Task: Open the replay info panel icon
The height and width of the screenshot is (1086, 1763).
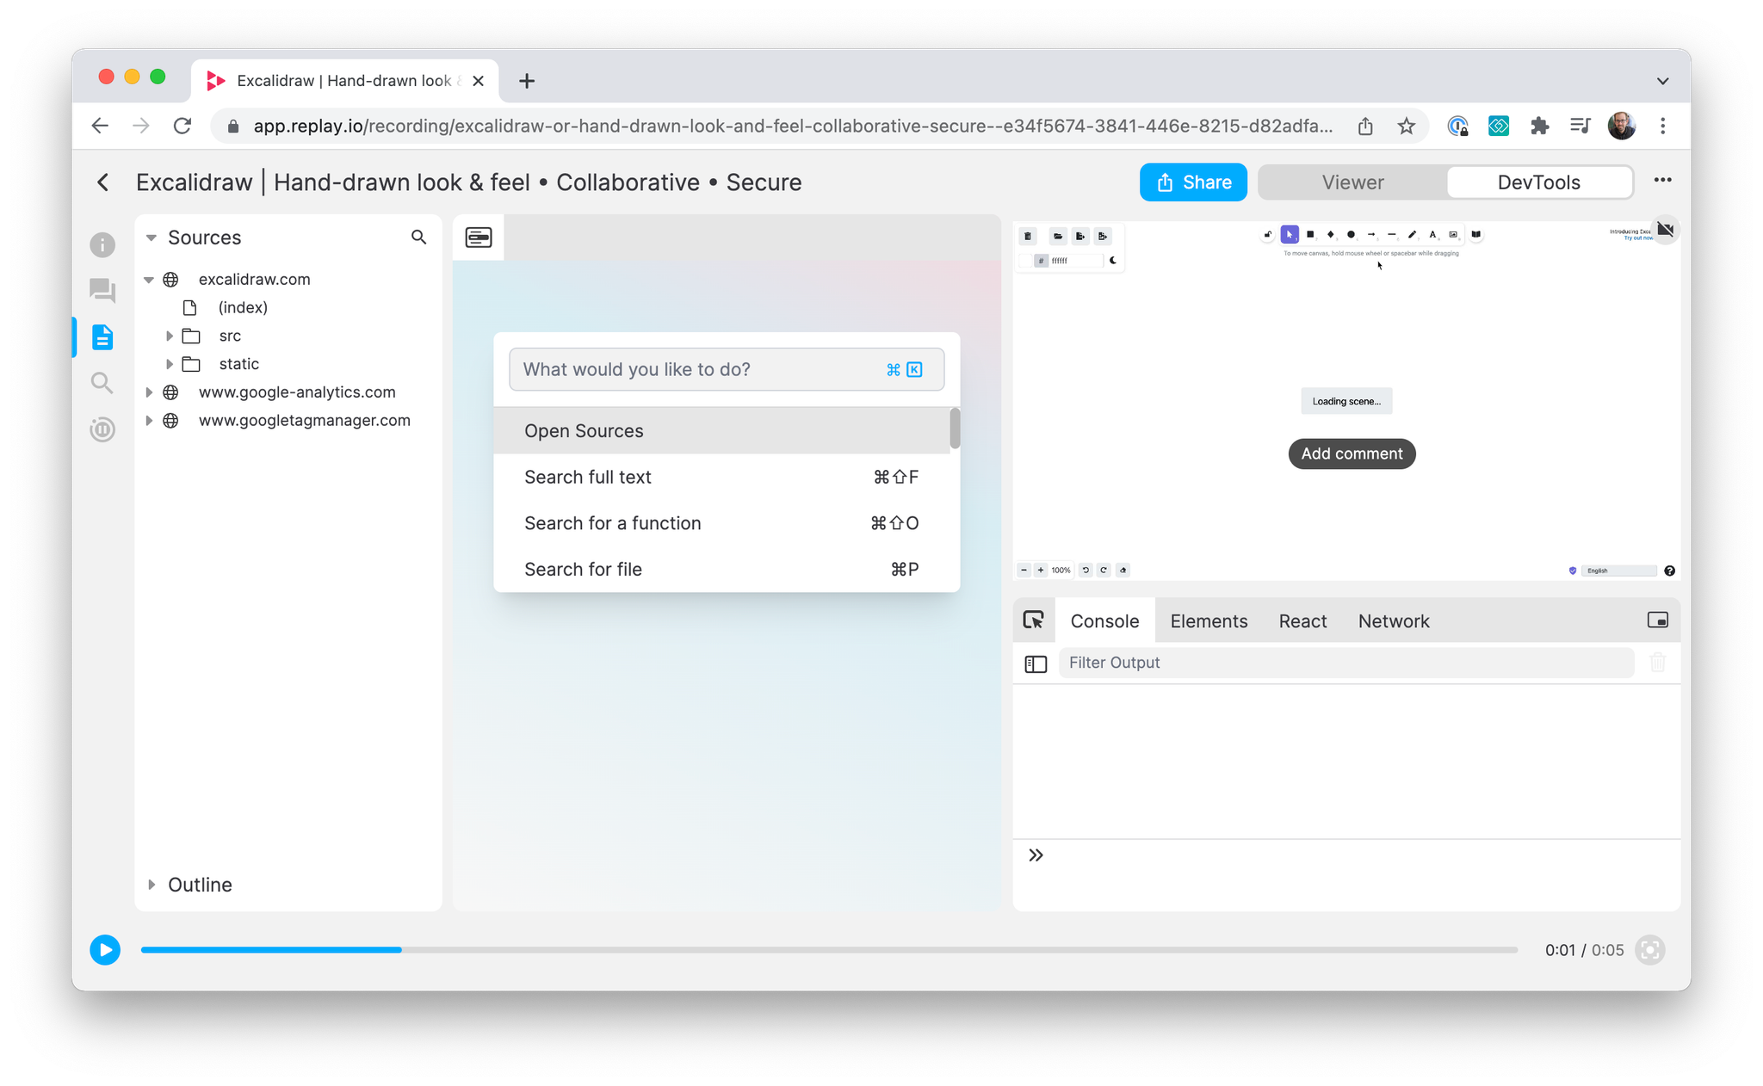Action: 102,245
